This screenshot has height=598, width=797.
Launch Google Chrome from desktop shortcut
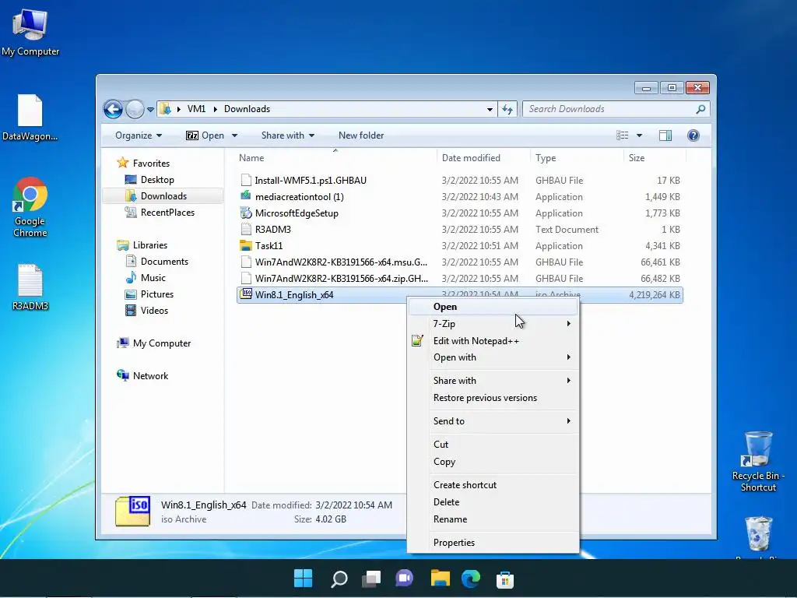tap(30, 207)
